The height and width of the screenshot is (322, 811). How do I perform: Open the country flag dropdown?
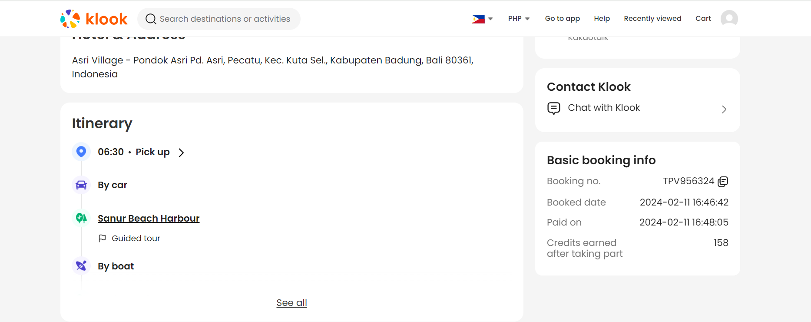482,19
